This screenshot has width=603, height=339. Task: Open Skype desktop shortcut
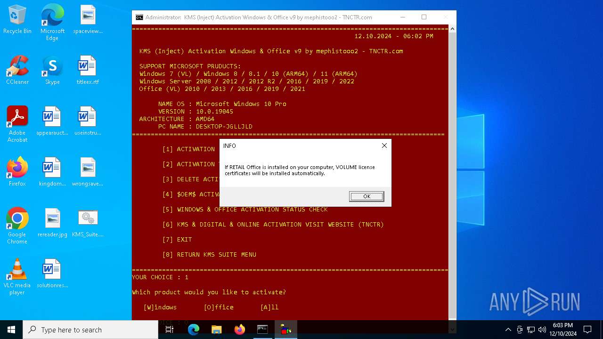coord(52,70)
